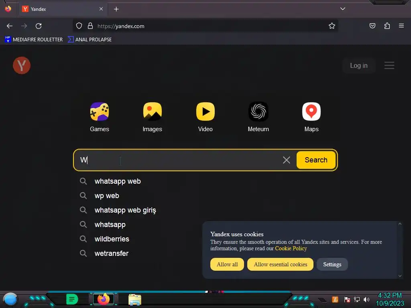
Task: Open tracking protection shield icon
Action: 79,26
